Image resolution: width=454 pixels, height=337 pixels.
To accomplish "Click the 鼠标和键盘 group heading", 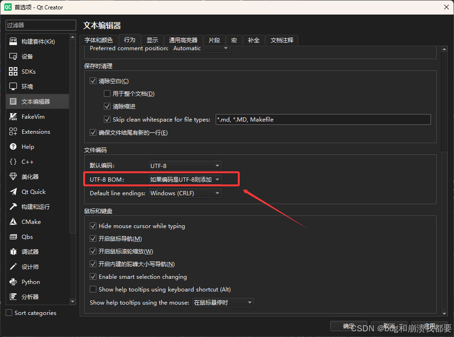I will [x=98, y=211].
